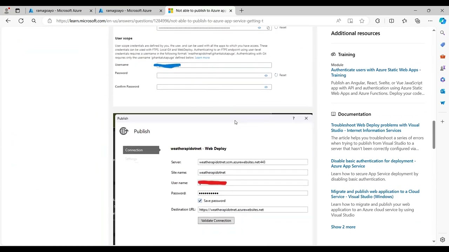Open Edge Settings and more ellipsis menu
This screenshot has width=449, height=252.
(430, 21)
